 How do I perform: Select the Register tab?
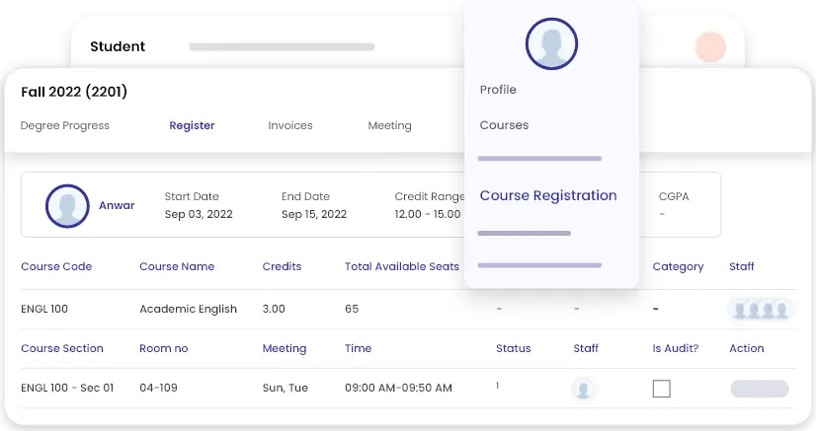[x=192, y=125]
